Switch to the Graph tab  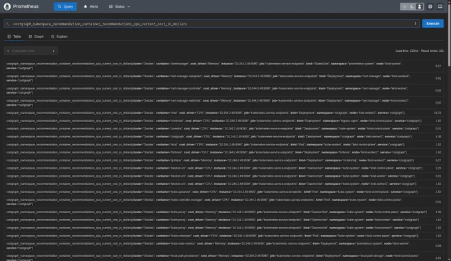(x=36, y=37)
